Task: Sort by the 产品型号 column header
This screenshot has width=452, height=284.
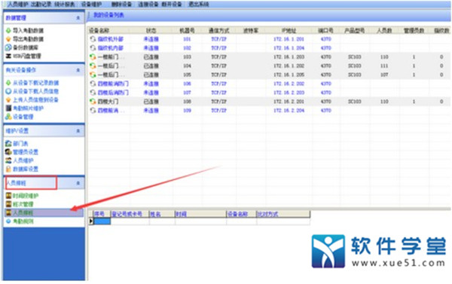Action: (354, 30)
